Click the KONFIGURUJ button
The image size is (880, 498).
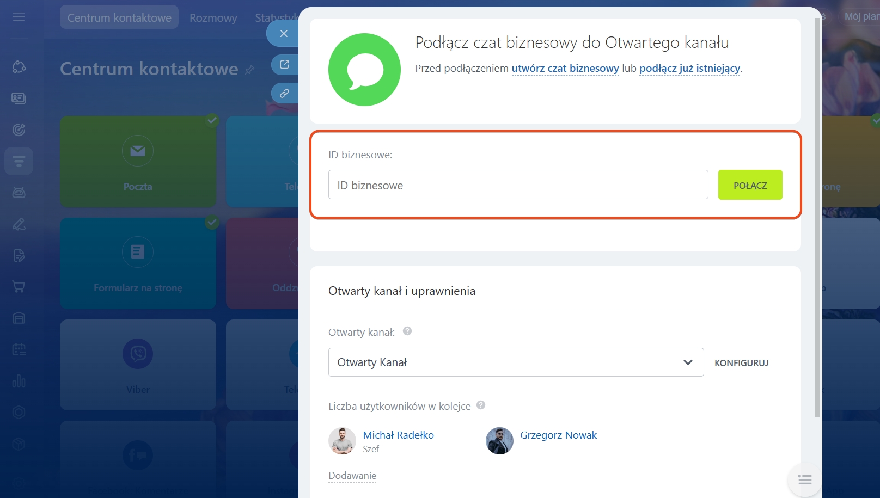click(x=742, y=363)
